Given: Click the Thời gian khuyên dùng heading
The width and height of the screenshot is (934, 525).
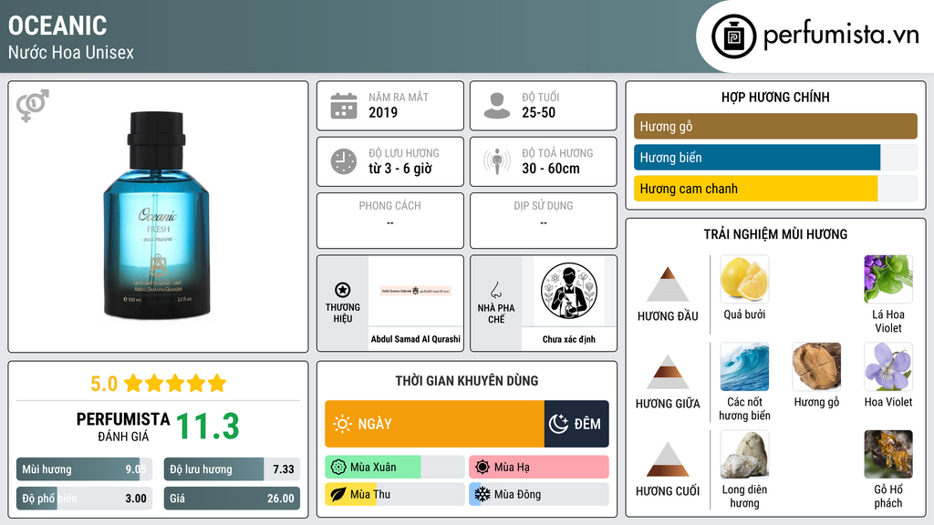Looking at the screenshot, I should click(x=467, y=381).
